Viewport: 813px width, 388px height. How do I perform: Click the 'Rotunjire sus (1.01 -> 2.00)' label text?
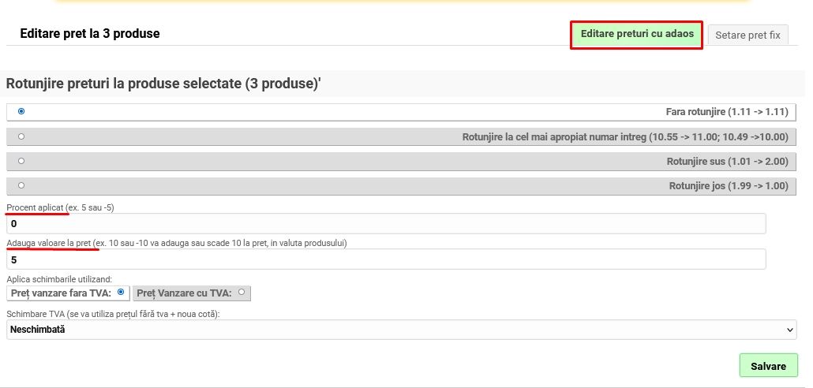tap(727, 162)
